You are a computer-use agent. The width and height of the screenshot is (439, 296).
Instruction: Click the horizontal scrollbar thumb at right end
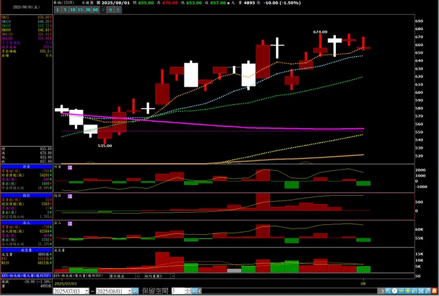click(379, 291)
